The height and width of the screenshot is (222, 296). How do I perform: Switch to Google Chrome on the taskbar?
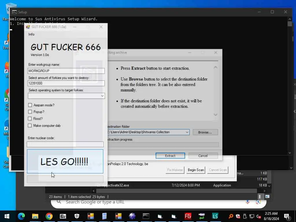(49, 216)
